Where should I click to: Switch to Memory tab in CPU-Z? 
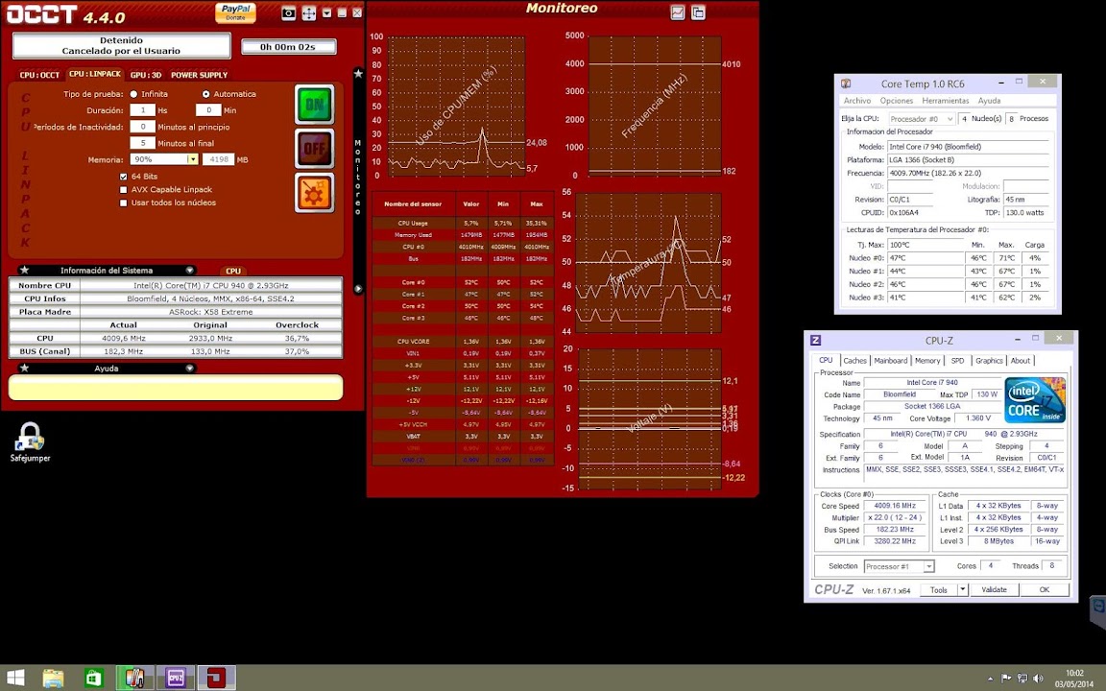(927, 360)
